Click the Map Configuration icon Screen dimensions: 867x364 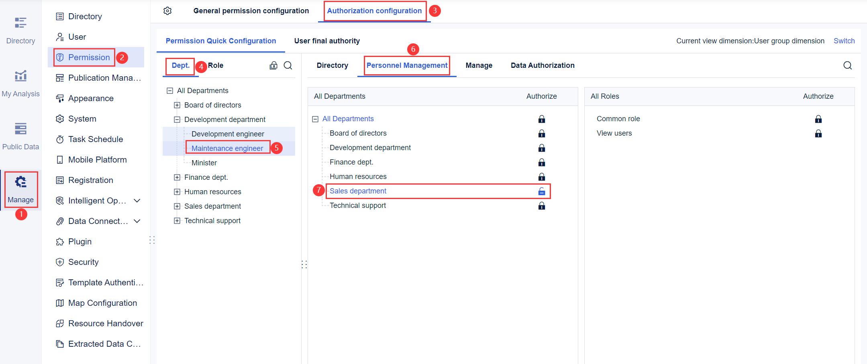pyautogui.click(x=59, y=303)
